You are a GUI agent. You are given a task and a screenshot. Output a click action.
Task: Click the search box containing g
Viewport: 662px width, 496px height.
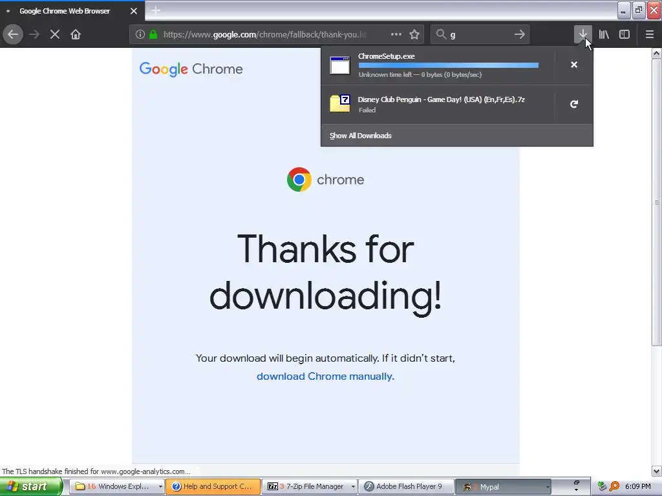[479, 35]
